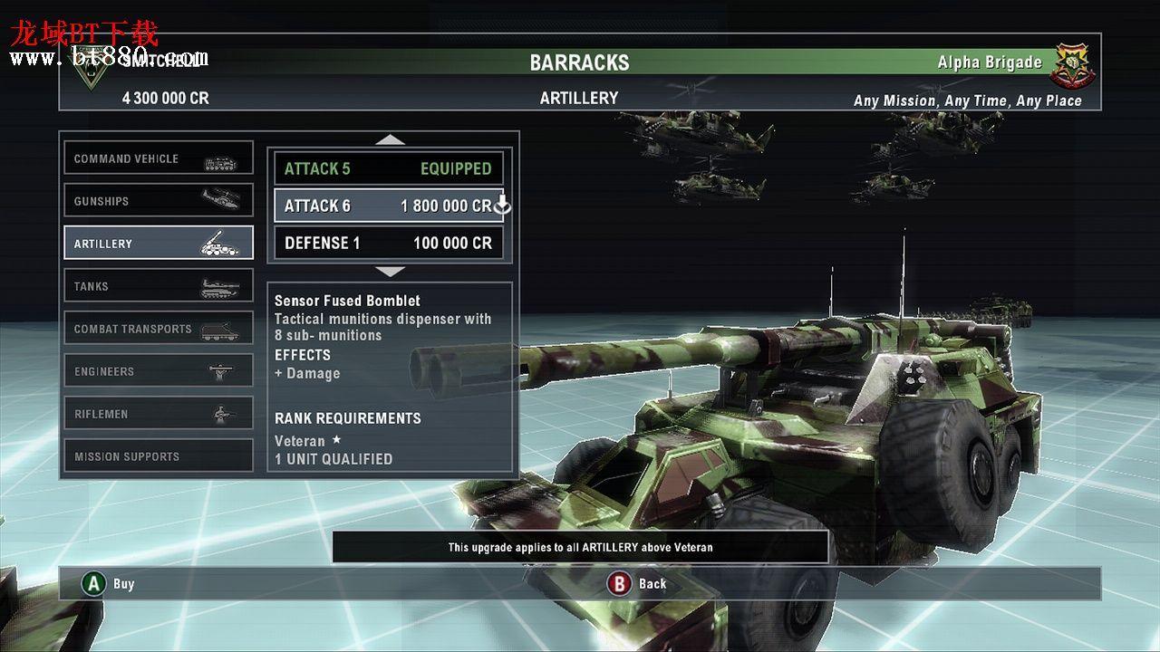Choose the Attack 6 upgrade entry

click(x=389, y=206)
